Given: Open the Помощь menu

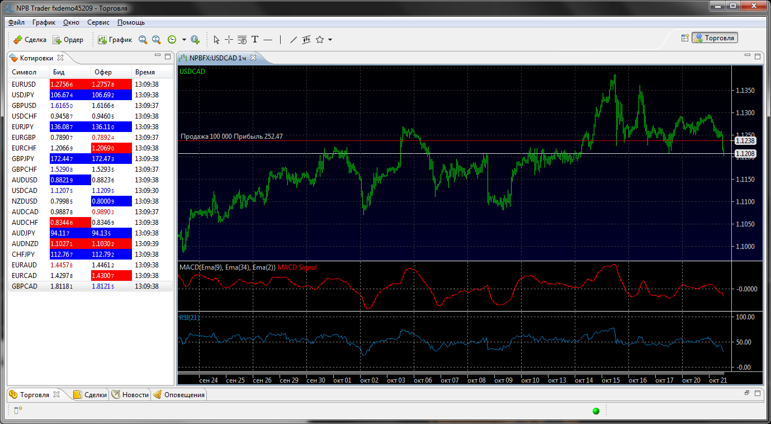Looking at the screenshot, I should [x=131, y=22].
